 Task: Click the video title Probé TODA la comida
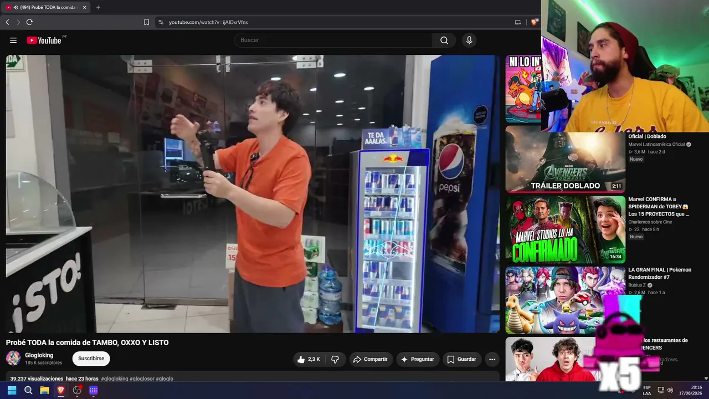(88, 342)
